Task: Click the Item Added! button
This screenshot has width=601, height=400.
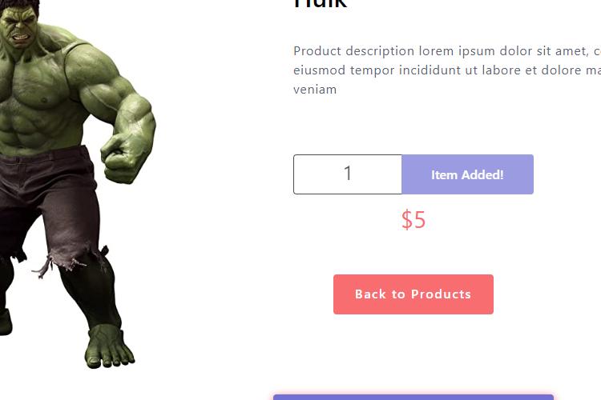Action: click(x=467, y=174)
